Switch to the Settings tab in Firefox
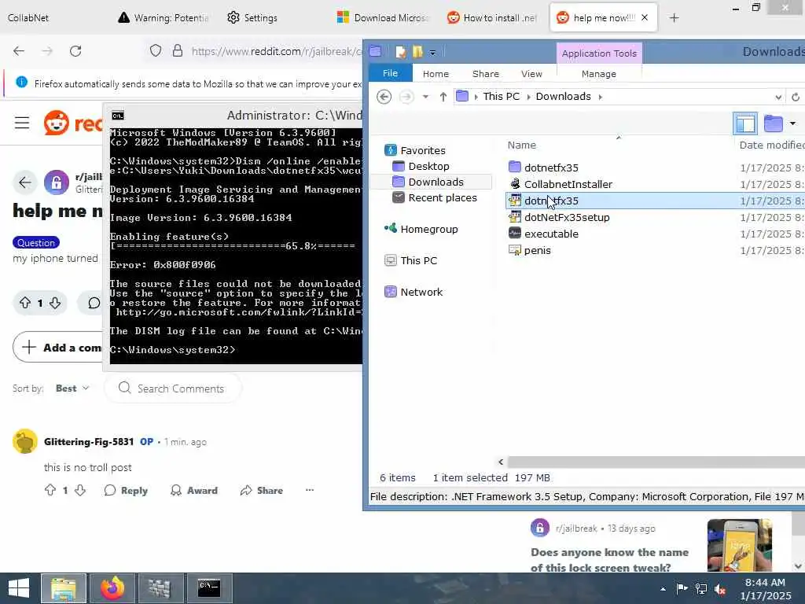The image size is (805, 604). coord(252,18)
